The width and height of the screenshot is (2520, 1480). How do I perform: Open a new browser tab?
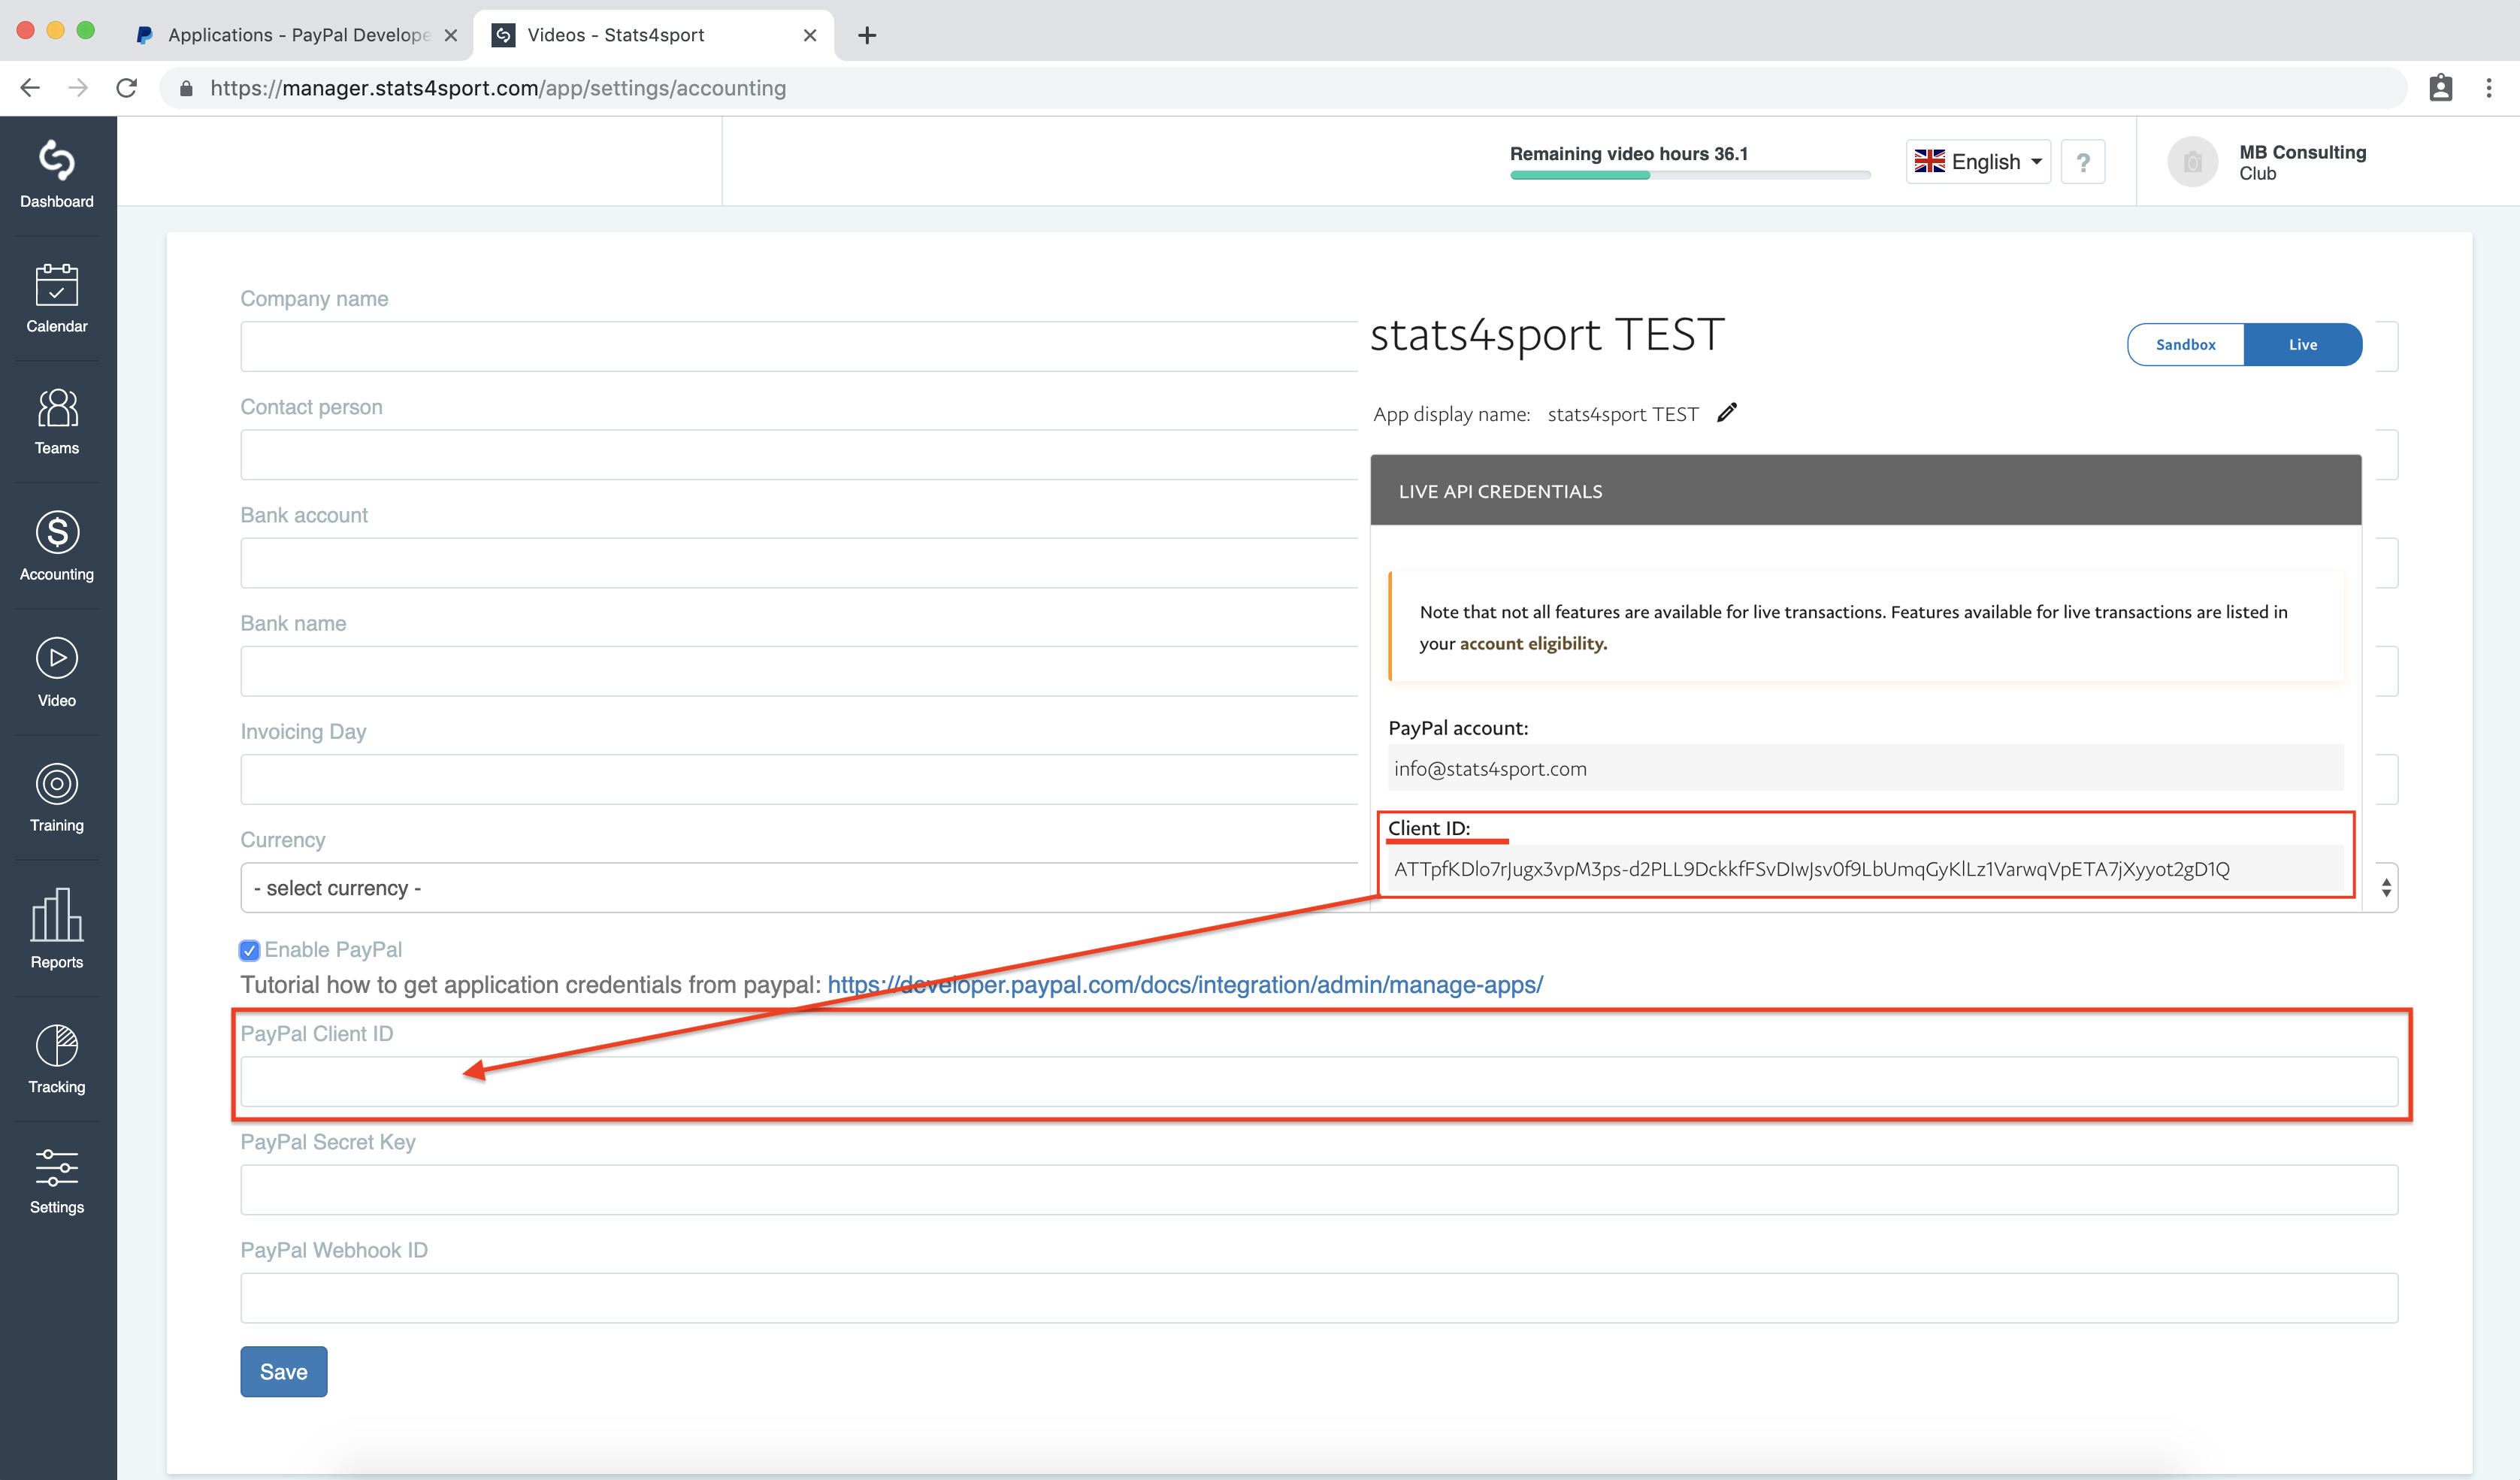[x=867, y=35]
